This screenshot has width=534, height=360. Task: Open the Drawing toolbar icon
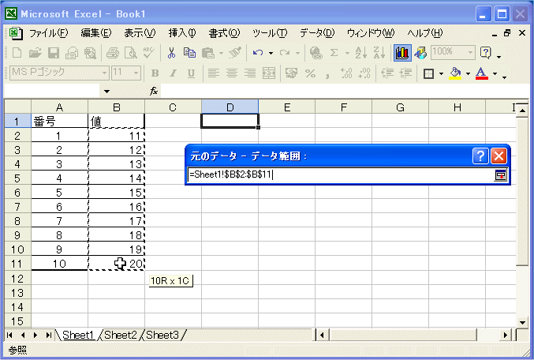(x=420, y=53)
